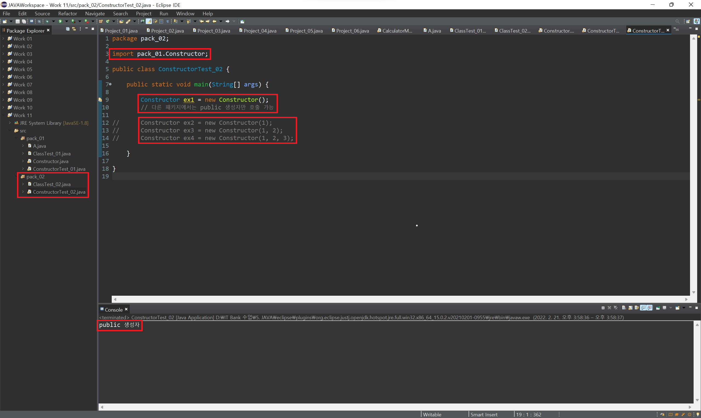This screenshot has height=418, width=701.
Task: Open the Run button dropdown arrow
Action: pyautogui.click(x=67, y=21)
